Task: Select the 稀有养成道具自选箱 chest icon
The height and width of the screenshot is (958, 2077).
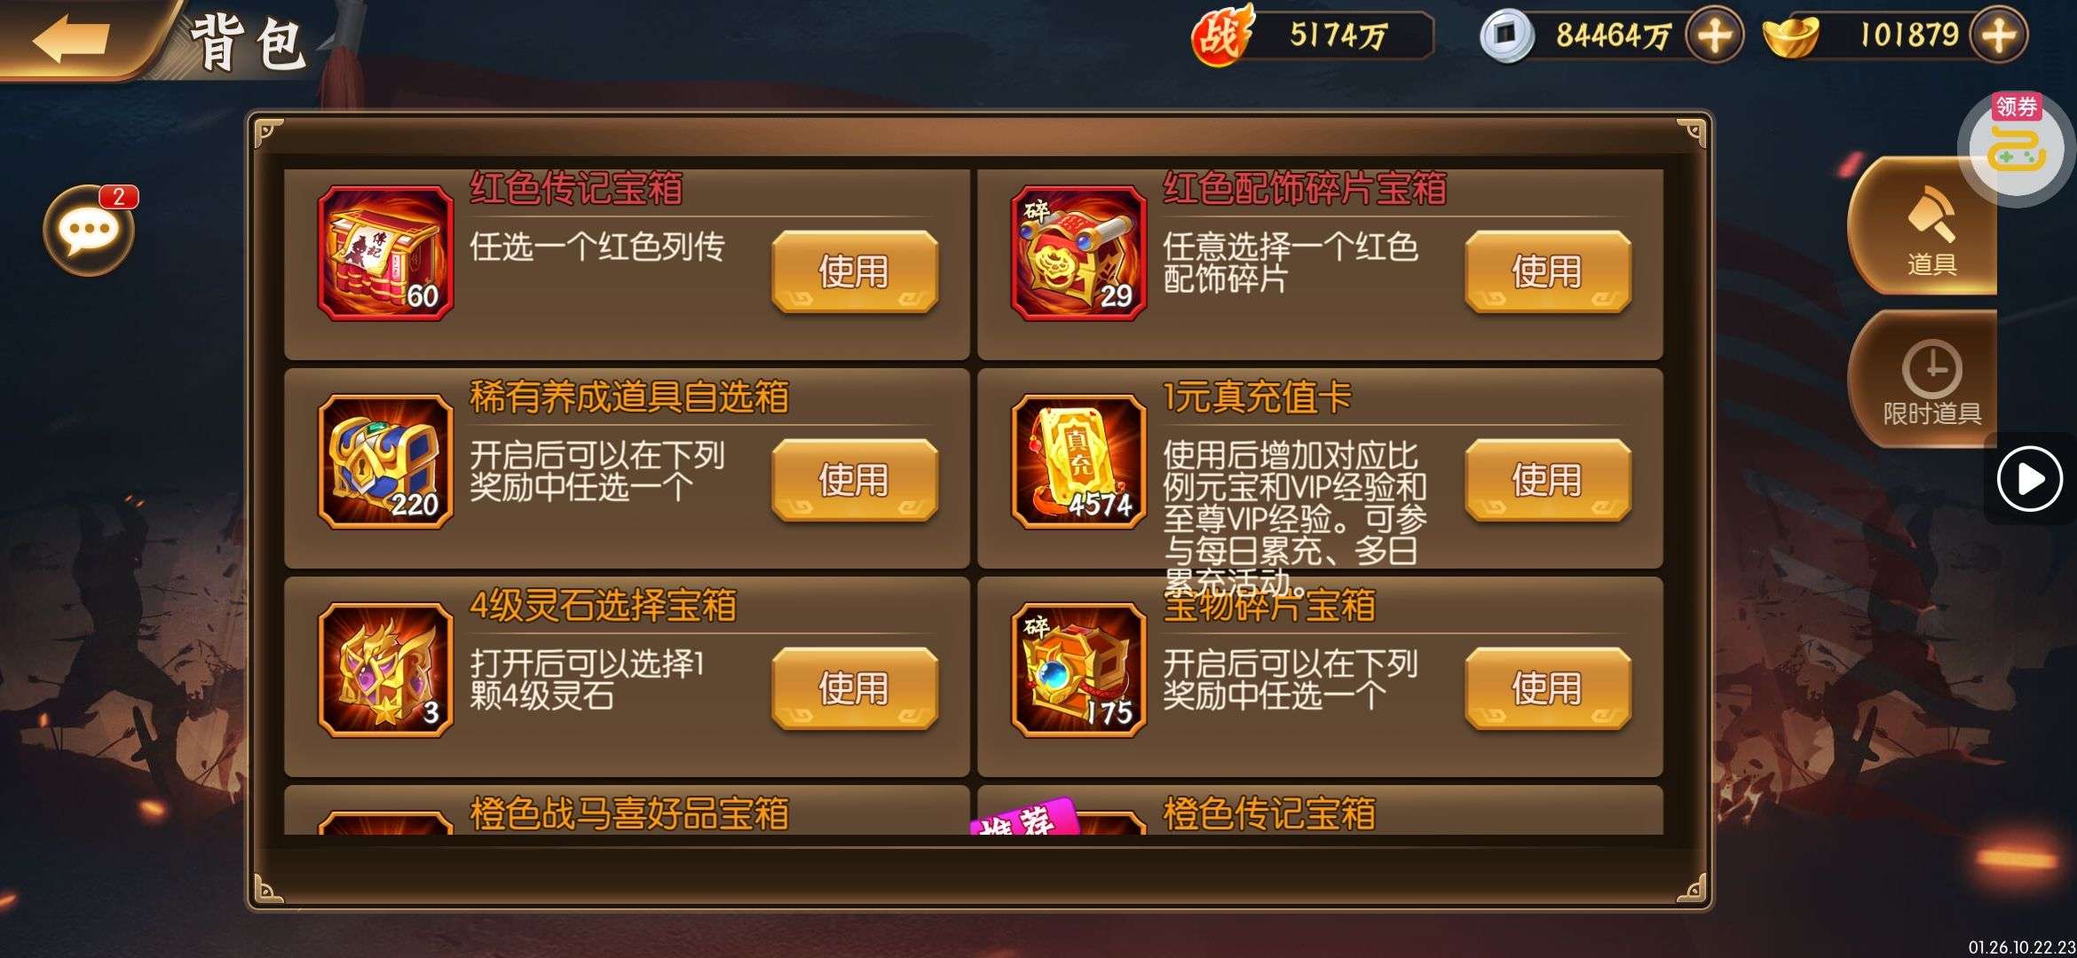Action: click(386, 461)
